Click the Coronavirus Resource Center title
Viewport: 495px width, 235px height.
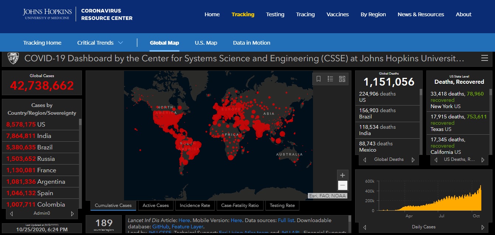pyautogui.click(x=107, y=14)
